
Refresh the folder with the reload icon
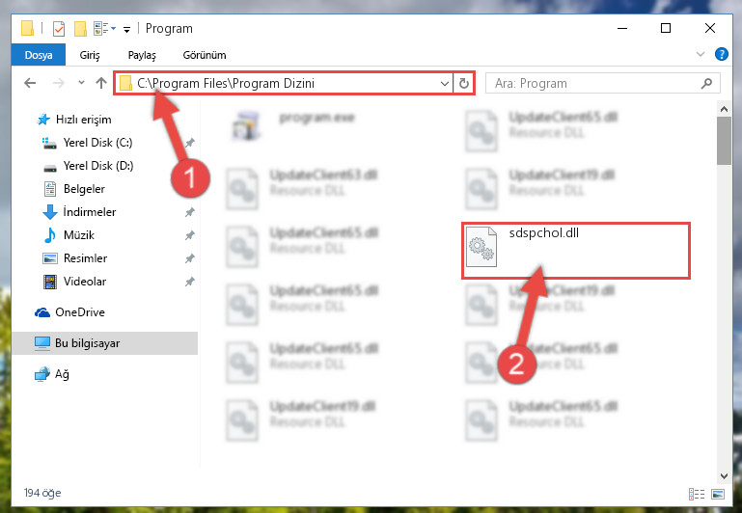coord(464,84)
